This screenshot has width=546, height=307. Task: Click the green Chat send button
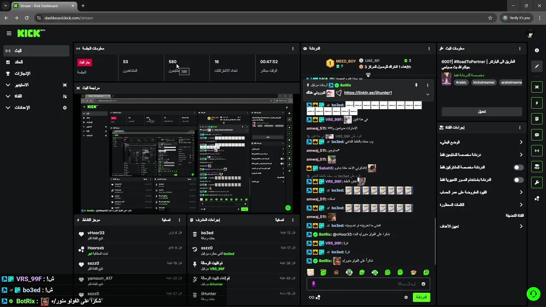click(x=421, y=297)
